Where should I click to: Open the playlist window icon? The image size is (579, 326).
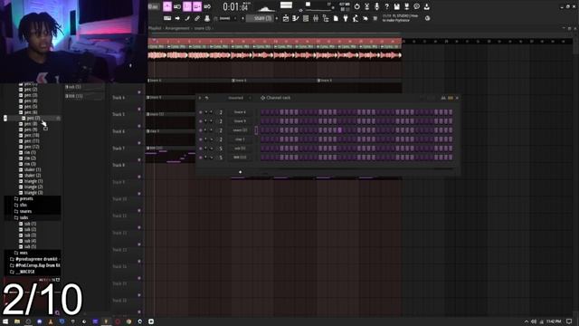286,18
